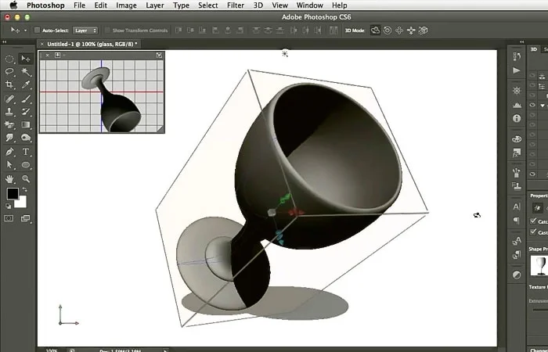Open the Paragraph panel icon
The width and height of the screenshot is (548, 352).
(517, 221)
